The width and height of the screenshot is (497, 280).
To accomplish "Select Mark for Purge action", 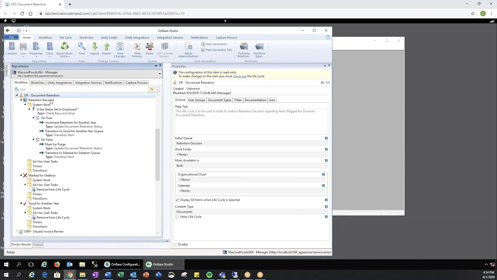I will [55, 144].
